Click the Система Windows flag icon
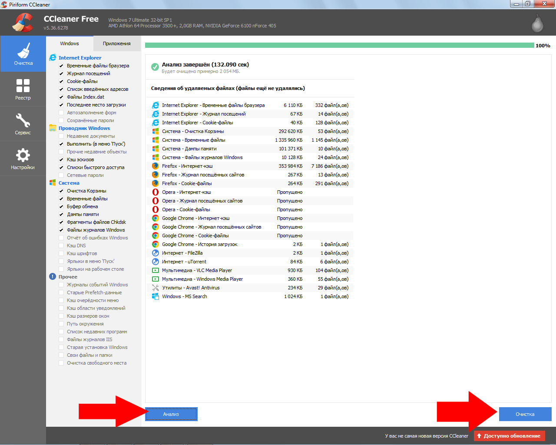This screenshot has width=556, height=445. [x=53, y=183]
